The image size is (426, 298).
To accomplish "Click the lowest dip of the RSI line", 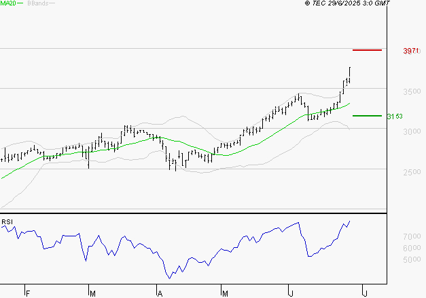I will [170, 277].
